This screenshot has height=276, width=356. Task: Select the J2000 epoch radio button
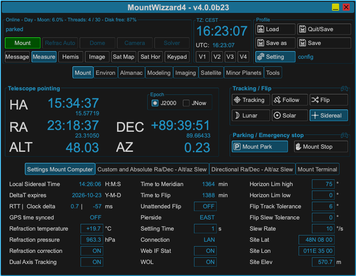155,103
